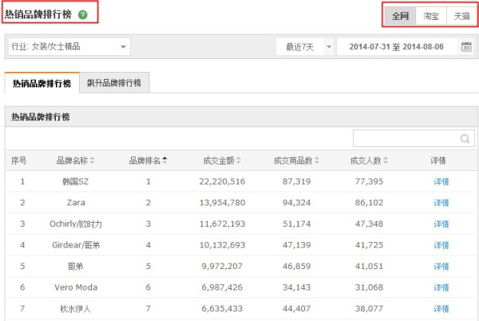Click buyer count 47,348
The width and height of the screenshot is (479, 321).
(369, 224)
